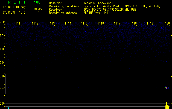This screenshot has height=109, width=172.
Task: Click the meteor count value 1
Action: 39,13
